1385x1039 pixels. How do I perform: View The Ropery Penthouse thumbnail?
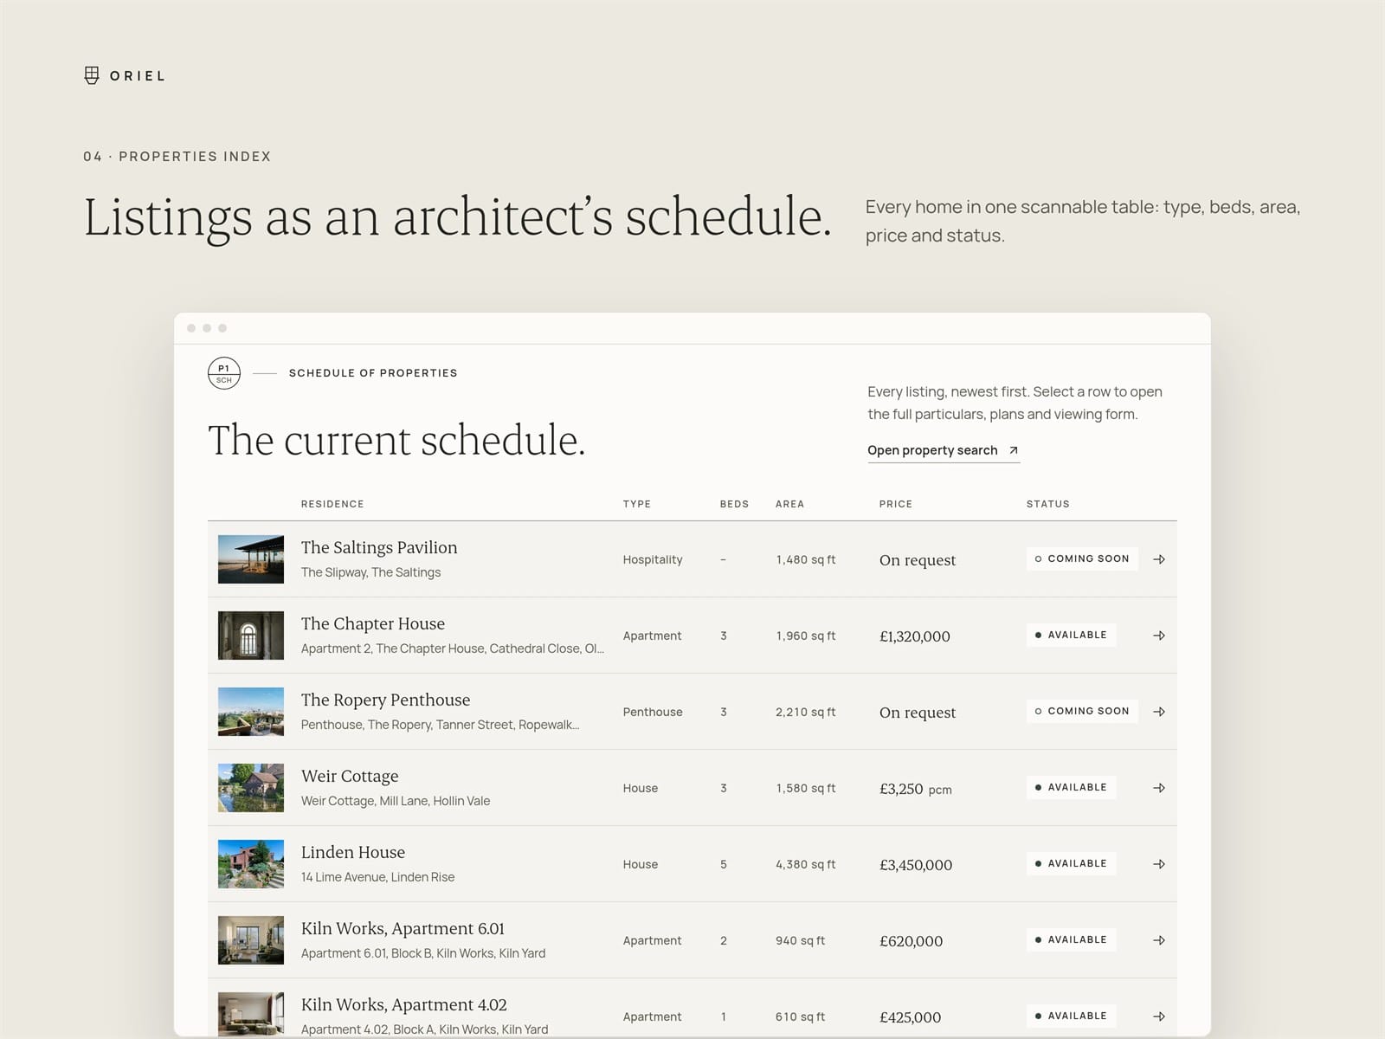[x=251, y=712]
